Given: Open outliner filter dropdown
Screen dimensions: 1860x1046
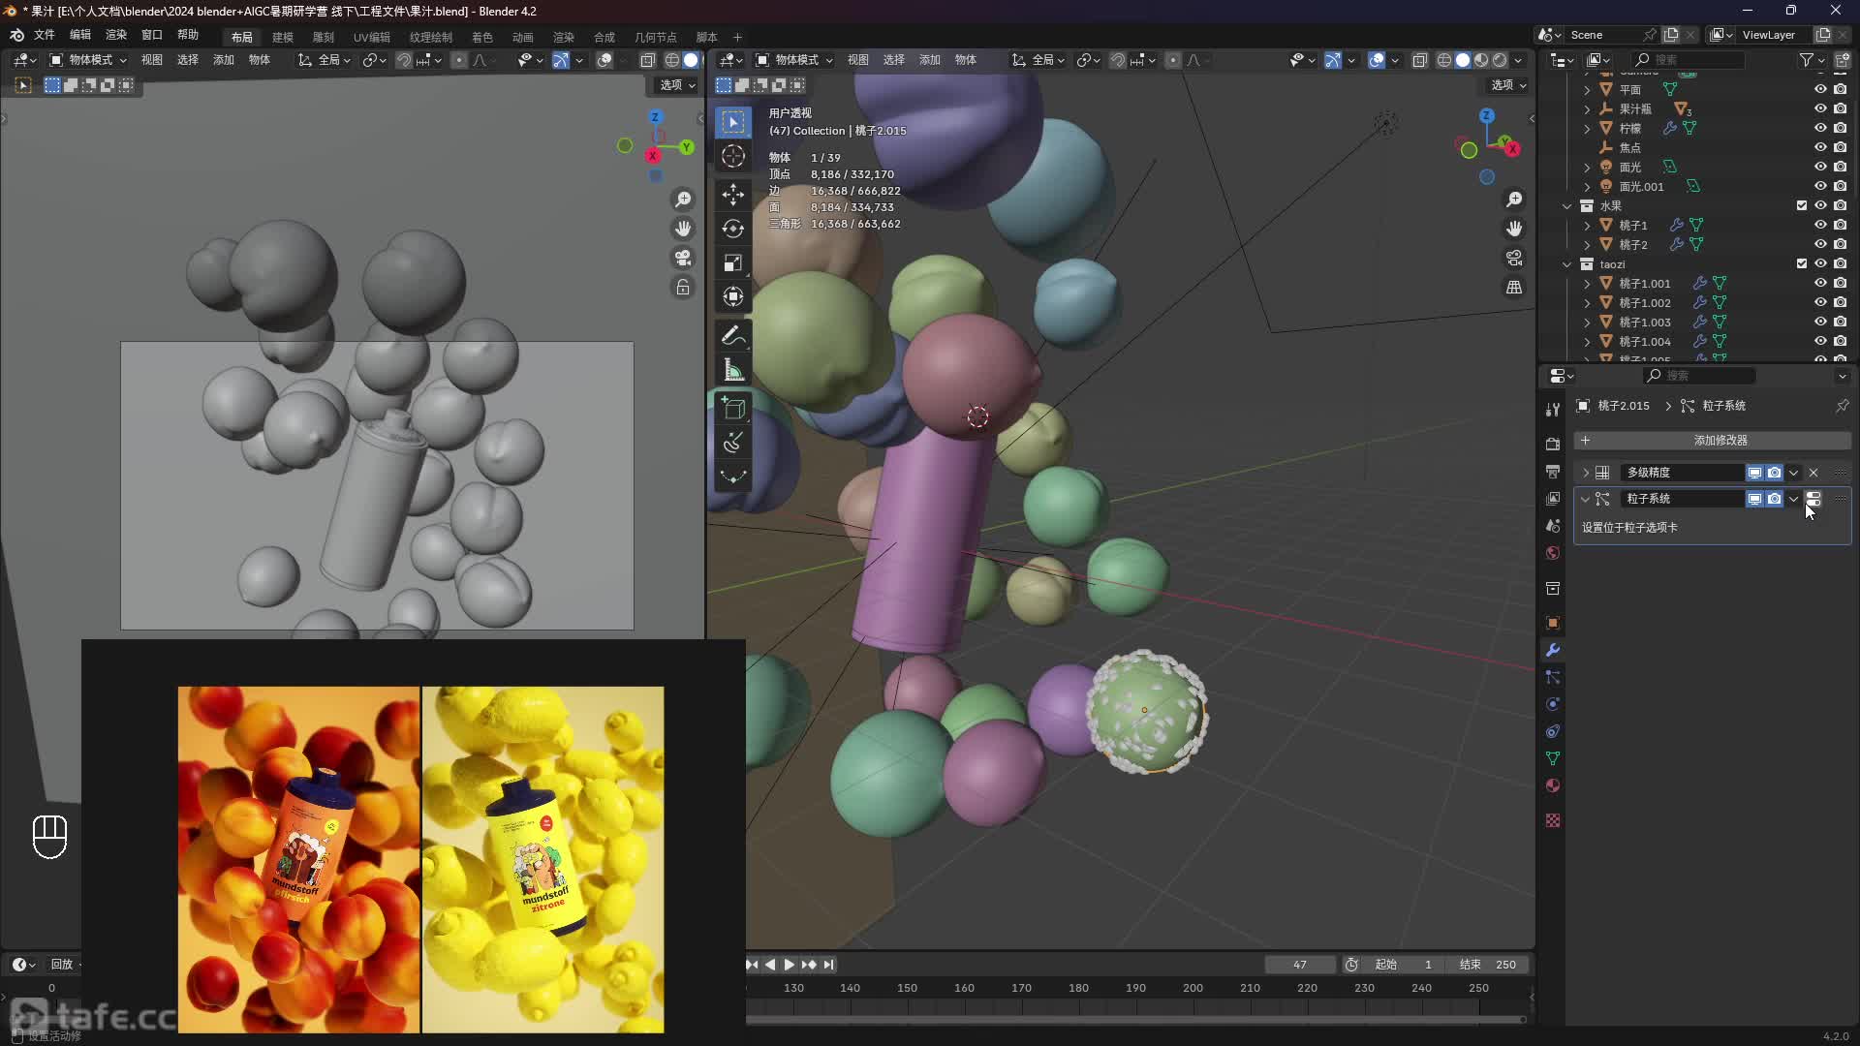Looking at the screenshot, I should tap(1811, 60).
